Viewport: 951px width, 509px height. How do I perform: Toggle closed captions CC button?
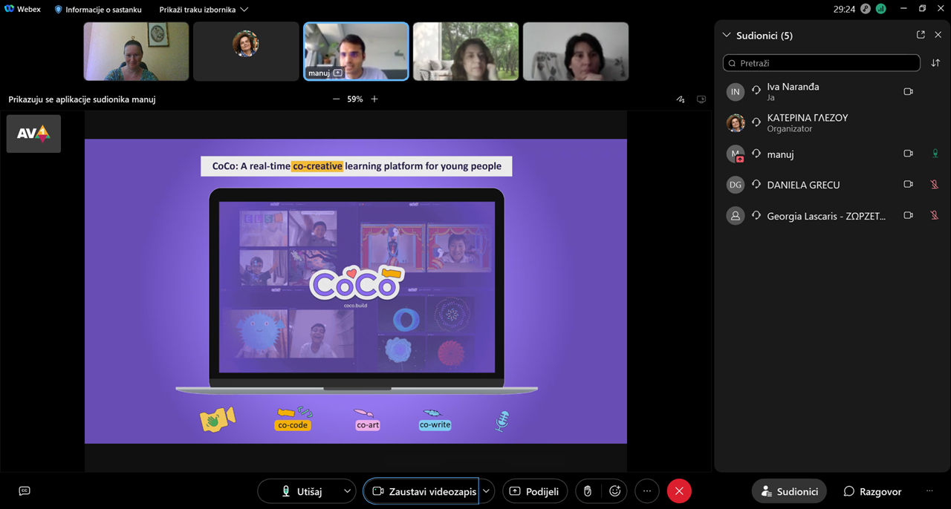click(x=25, y=491)
